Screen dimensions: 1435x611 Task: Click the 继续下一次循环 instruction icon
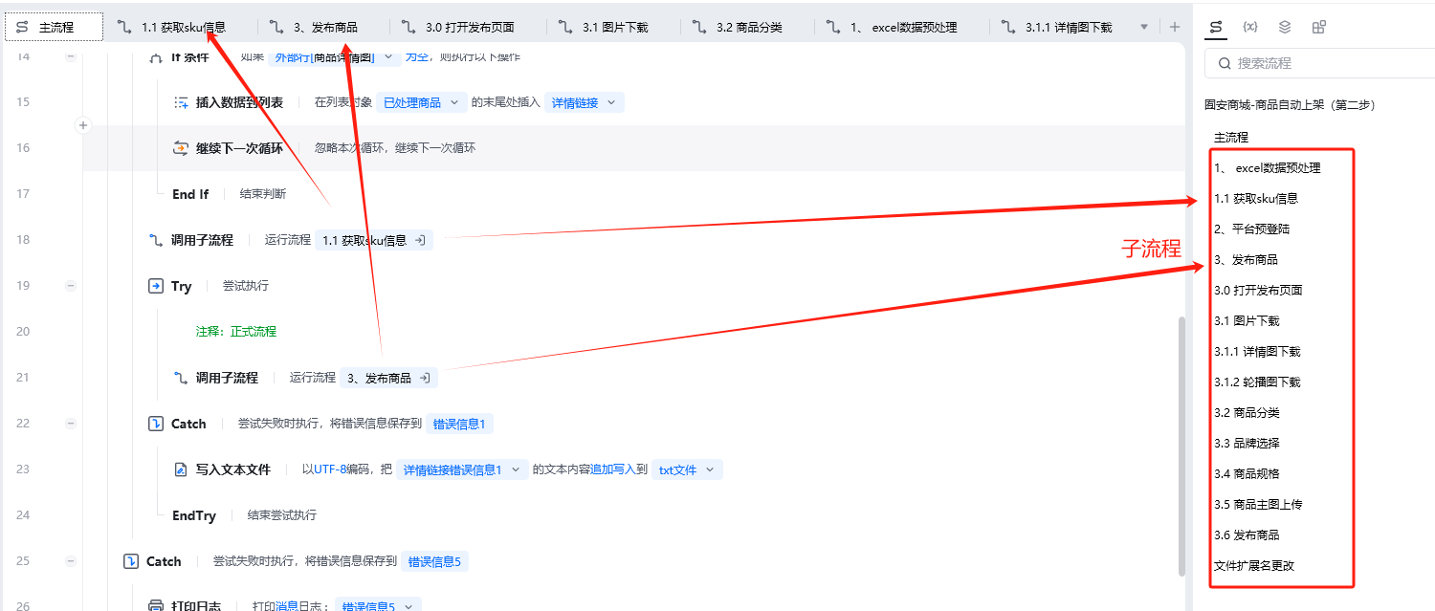click(x=181, y=148)
